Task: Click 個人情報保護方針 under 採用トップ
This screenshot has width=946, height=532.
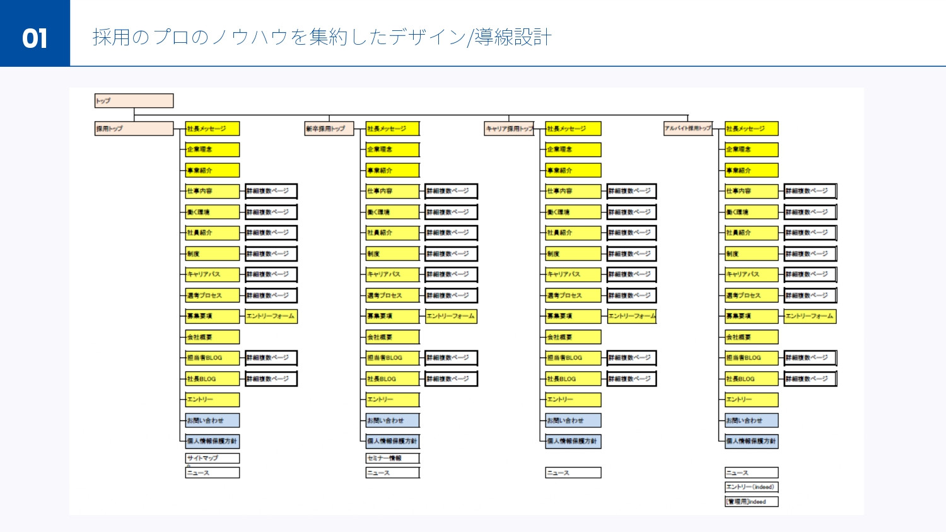Action: [211, 441]
